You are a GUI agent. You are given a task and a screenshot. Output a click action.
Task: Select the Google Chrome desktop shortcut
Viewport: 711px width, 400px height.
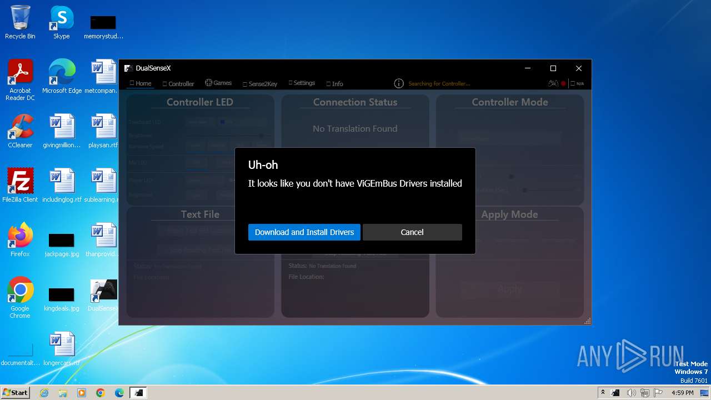pos(20,298)
